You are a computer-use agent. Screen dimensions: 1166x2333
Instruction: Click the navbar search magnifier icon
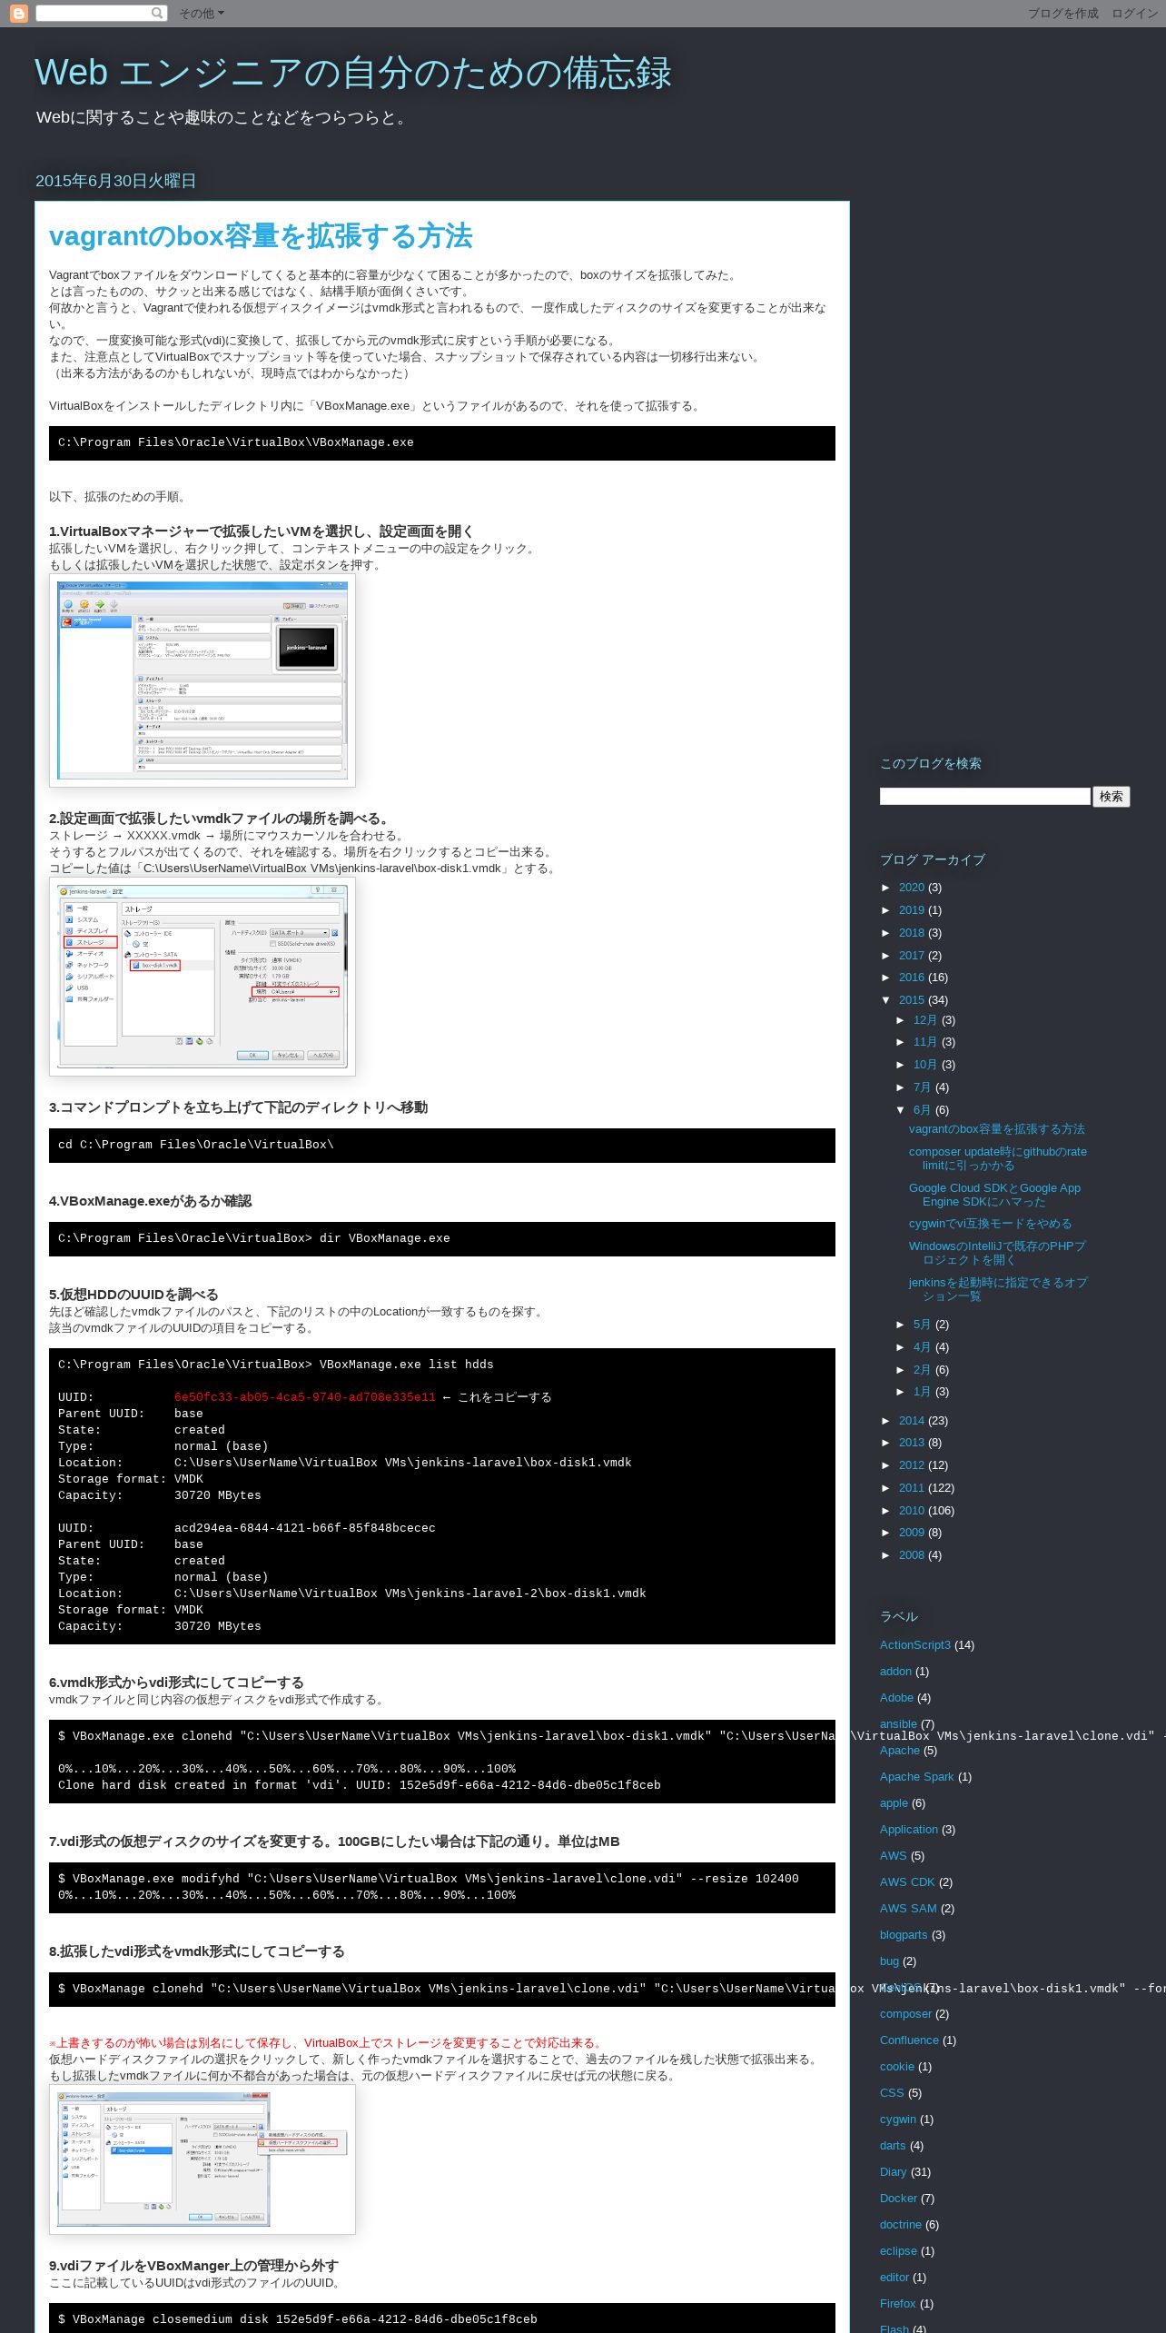[157, 13]
